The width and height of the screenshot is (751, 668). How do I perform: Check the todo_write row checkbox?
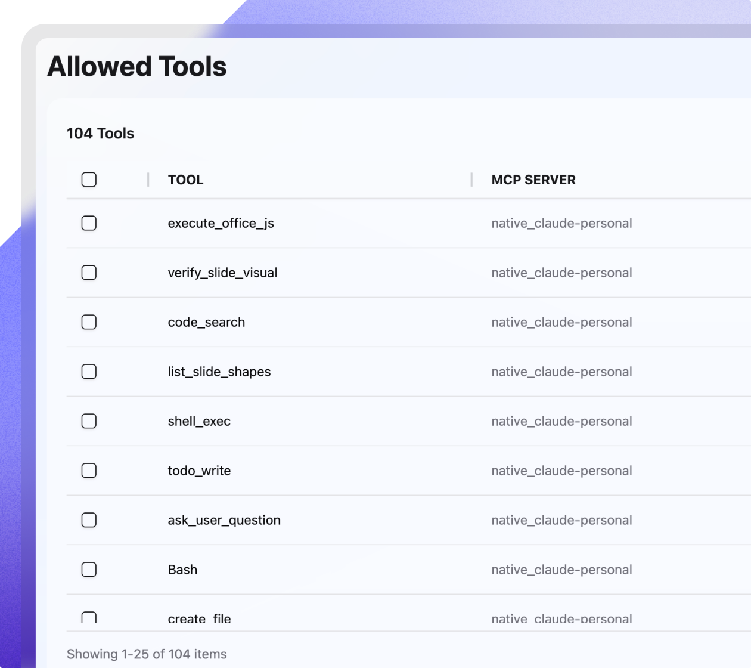point(89,471)
